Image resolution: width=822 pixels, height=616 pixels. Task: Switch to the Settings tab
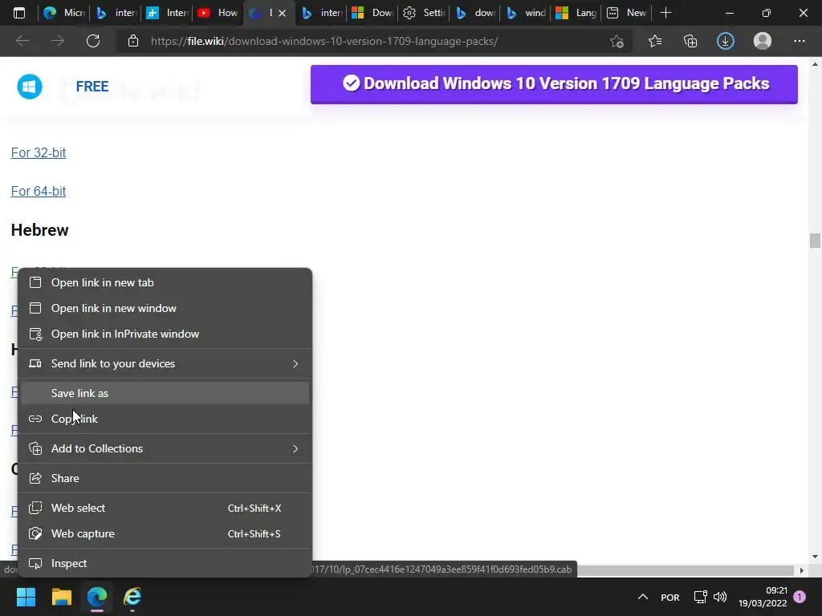(424, 13)
